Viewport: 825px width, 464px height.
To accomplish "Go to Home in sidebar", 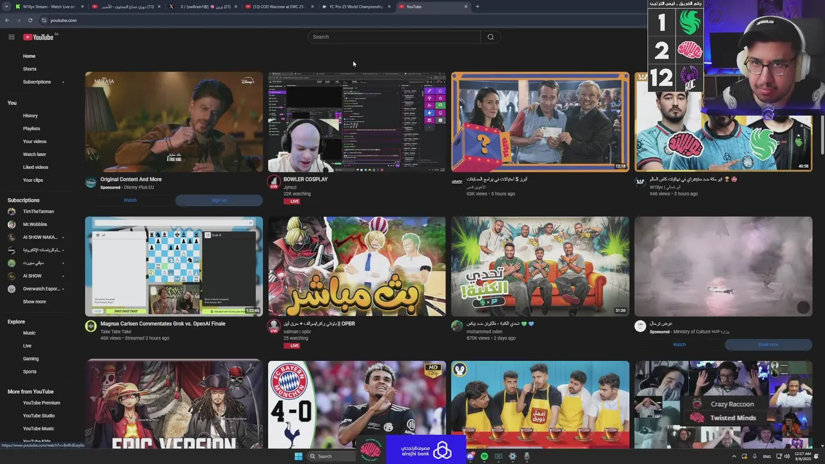I will tap(29, 56).
